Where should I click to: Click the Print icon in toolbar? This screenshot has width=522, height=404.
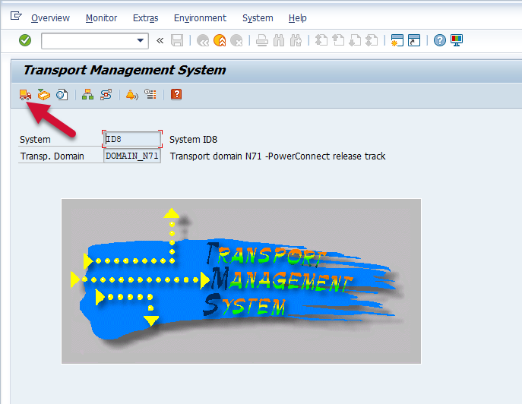[x=261, y=41]
